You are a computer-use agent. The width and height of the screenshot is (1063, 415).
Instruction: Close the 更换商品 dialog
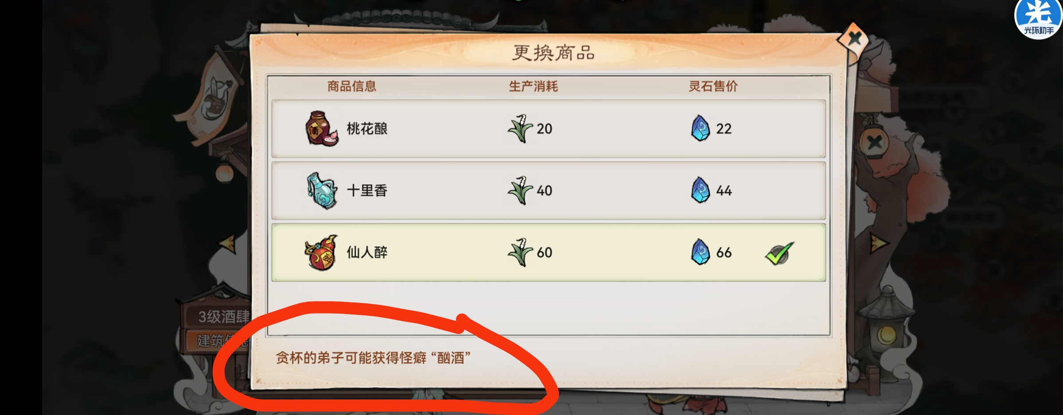pyautogui.click(x=854, y=39)
